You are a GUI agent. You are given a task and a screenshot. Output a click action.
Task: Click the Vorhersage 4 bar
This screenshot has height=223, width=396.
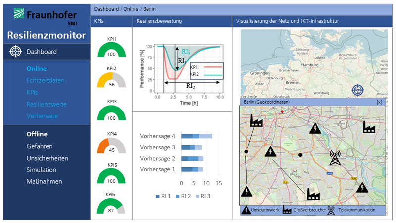coord(197,136)
